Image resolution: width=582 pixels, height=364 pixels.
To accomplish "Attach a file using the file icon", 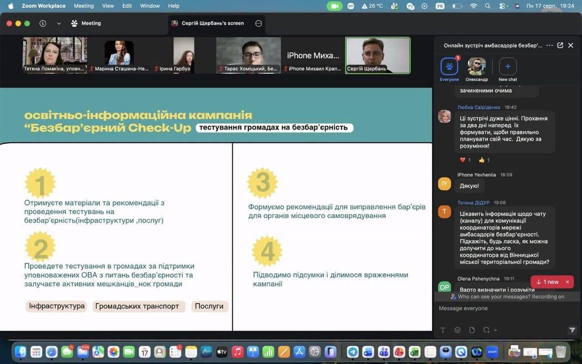I will pos(472,330).
